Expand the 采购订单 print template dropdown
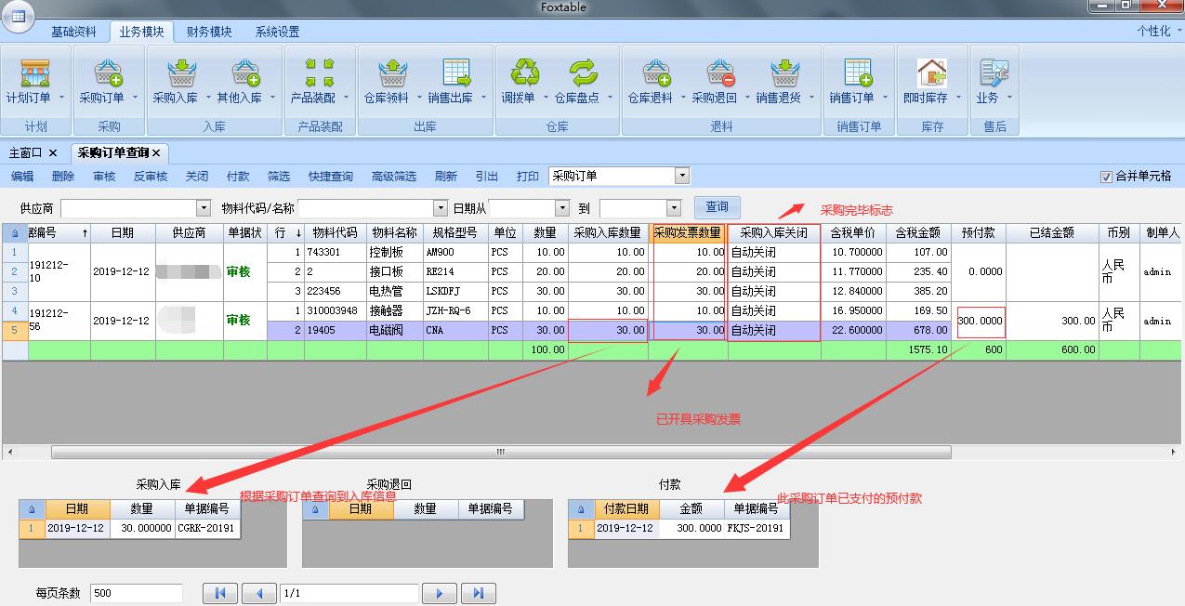 tap(682, 176)
